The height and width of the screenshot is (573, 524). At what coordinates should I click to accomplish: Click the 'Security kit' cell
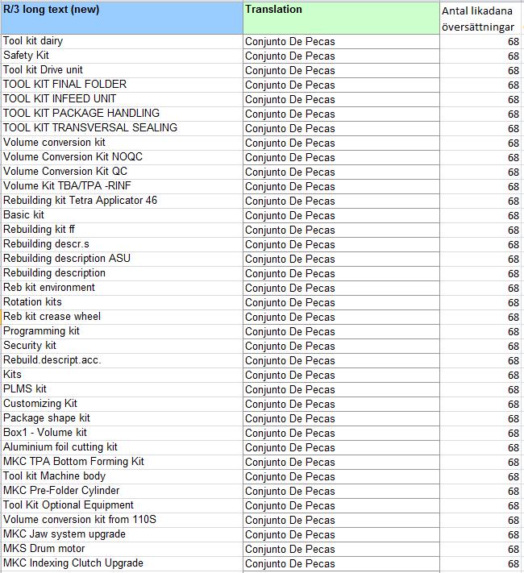click(x=122, y=346)
